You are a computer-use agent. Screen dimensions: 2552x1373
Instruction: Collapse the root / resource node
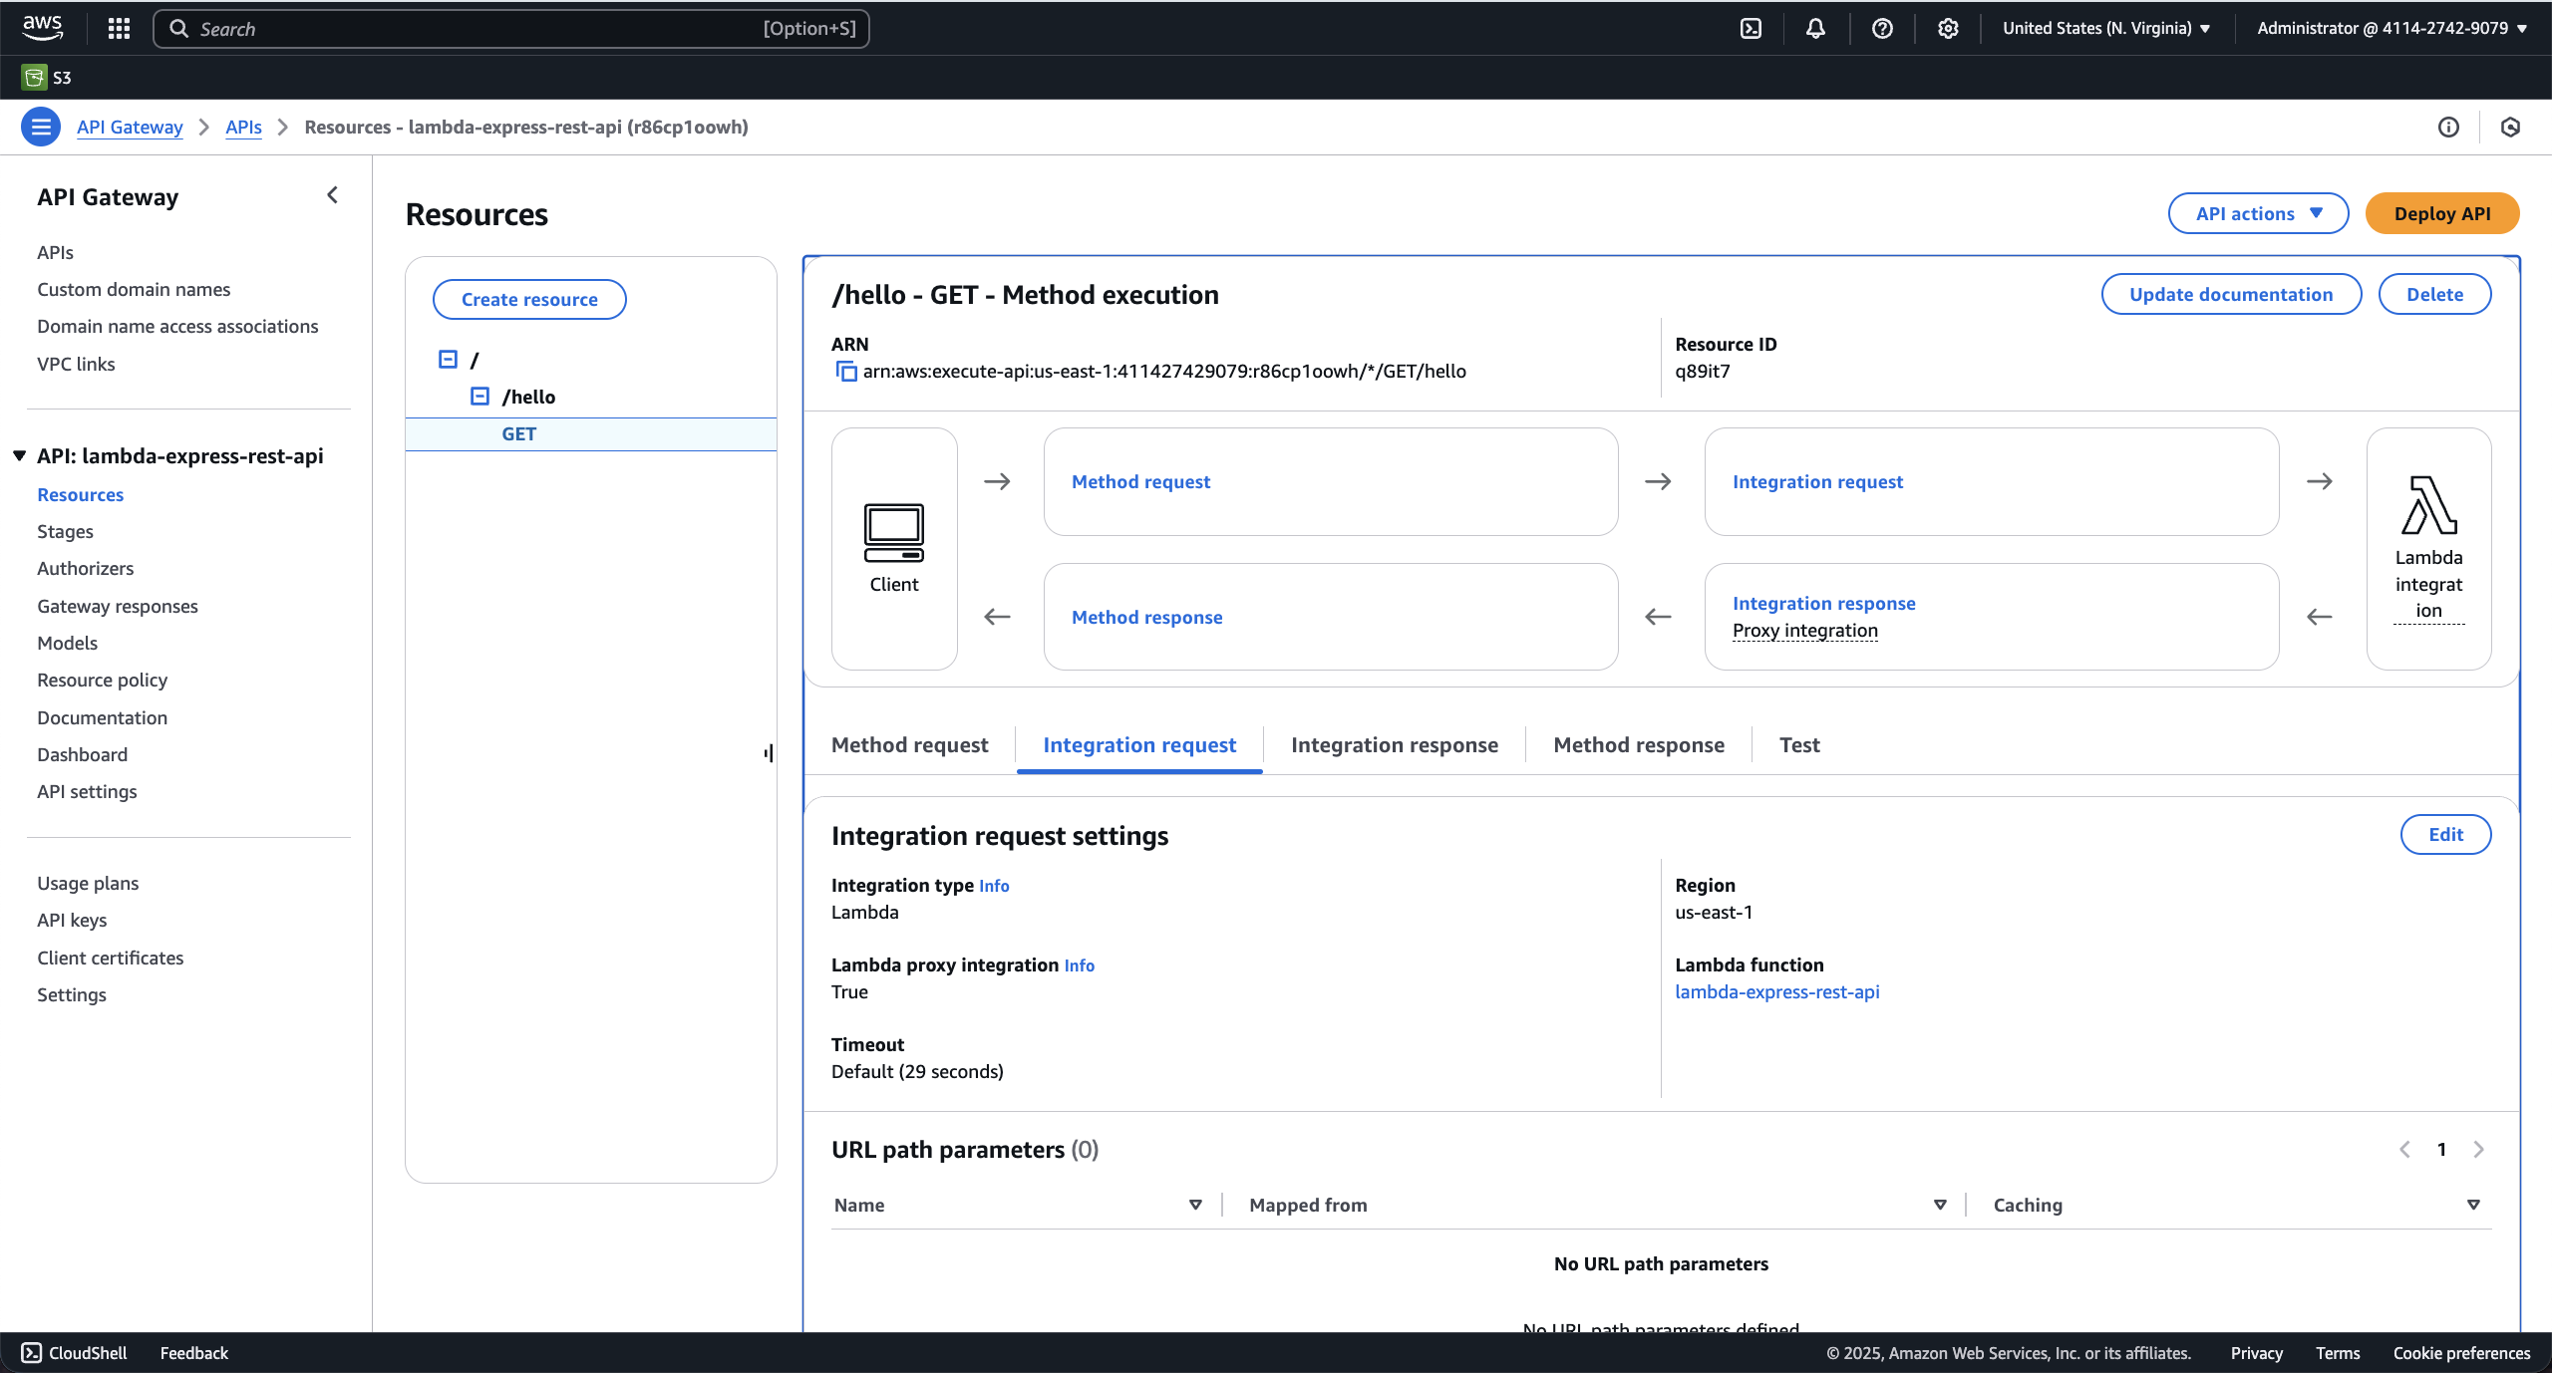pyautogui.click(x=448, y=359)
